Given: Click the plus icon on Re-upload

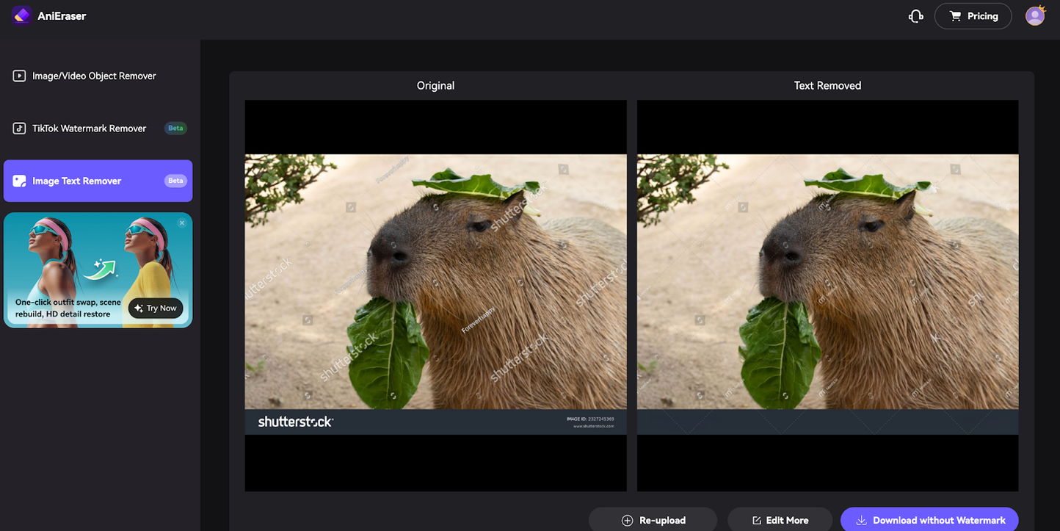Looking at the screenshot, I should pyautogui.click(x=627, y=520).
